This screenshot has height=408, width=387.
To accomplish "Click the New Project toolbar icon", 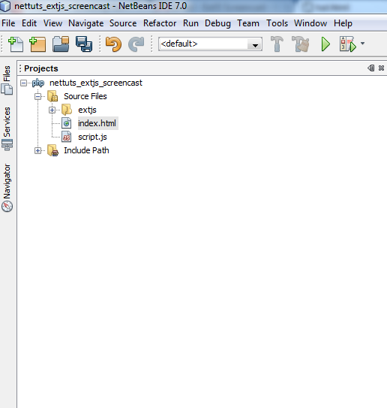I will tap(37, 44).
